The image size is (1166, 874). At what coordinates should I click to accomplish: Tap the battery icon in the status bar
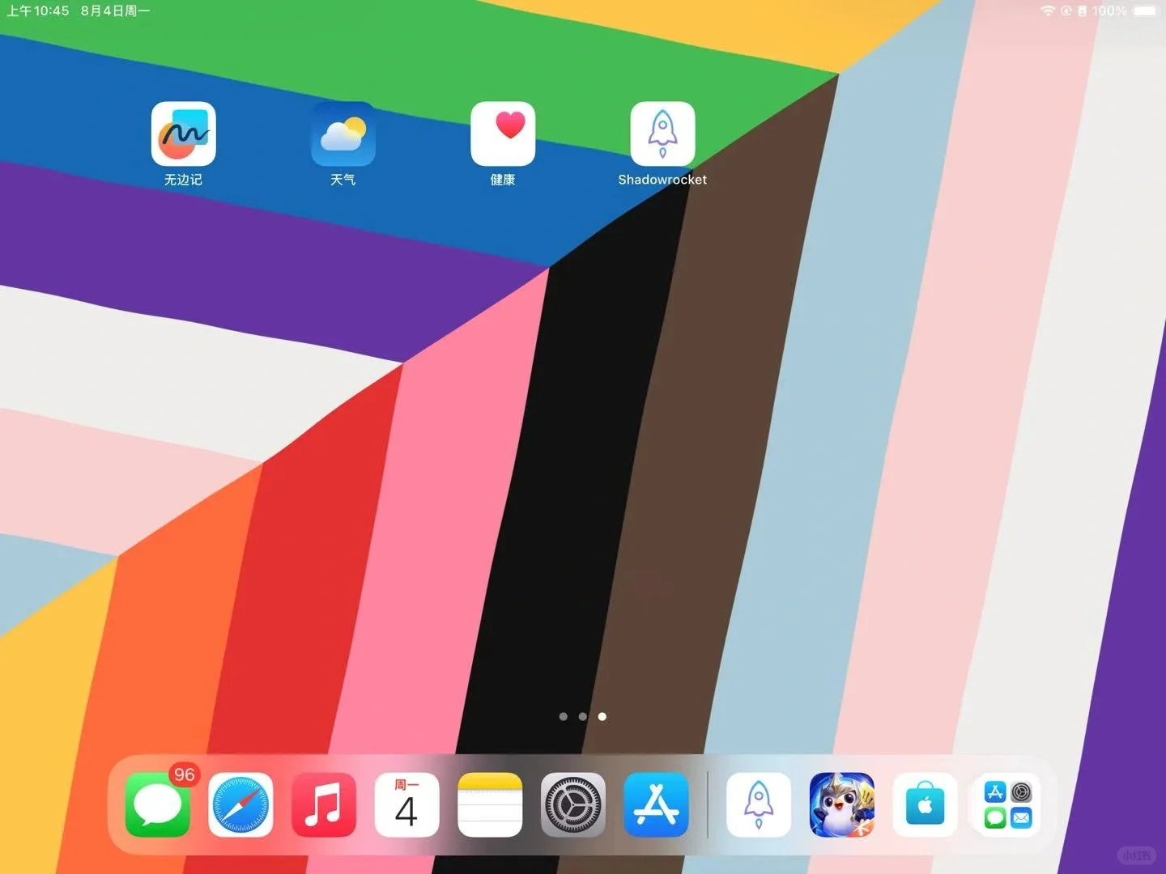pyautogui.click(x=1146, y=11)
